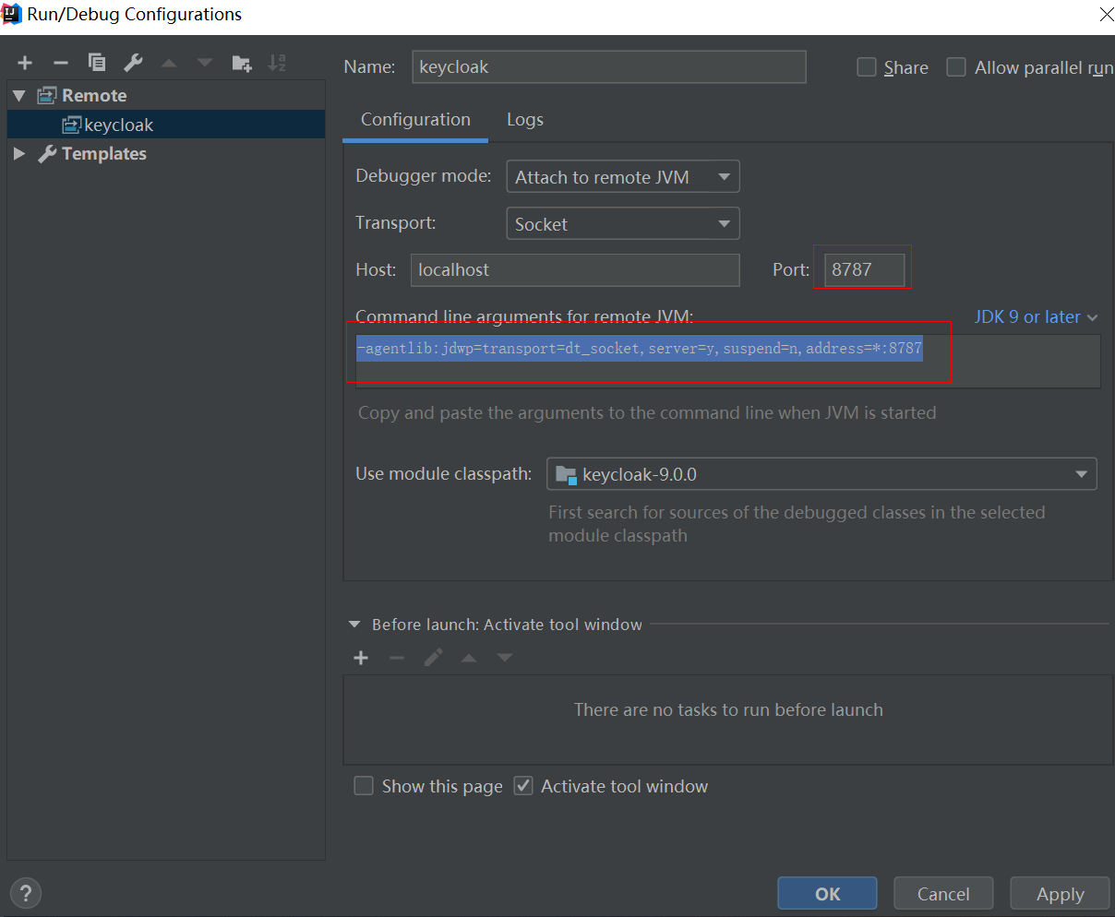Screen dimensions: 1115x917
Task: Switch to the Logs tab
Action: click(525, 120)
